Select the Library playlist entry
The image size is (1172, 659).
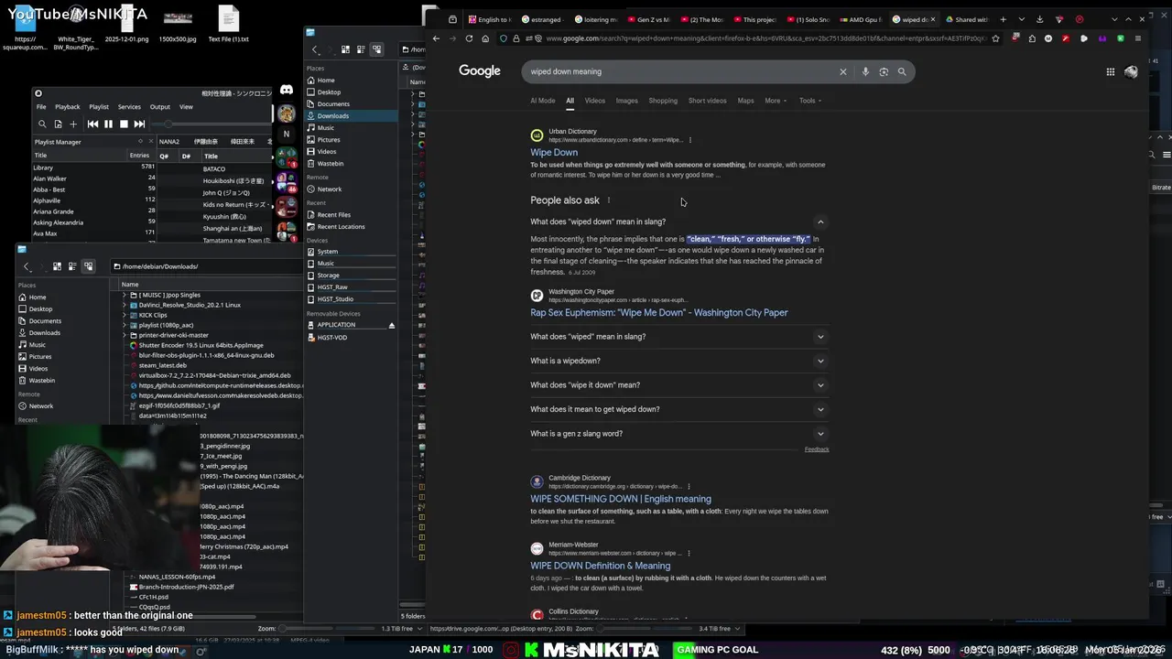click(x=94, y=167)
